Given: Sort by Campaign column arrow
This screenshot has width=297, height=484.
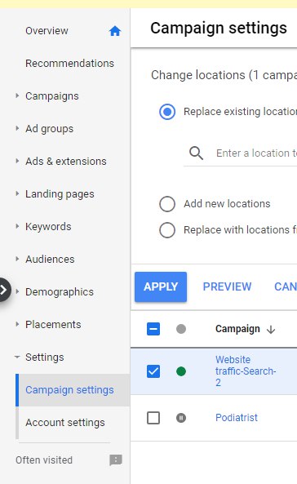Looking at the screenshot, I should [x=271, y=330].
